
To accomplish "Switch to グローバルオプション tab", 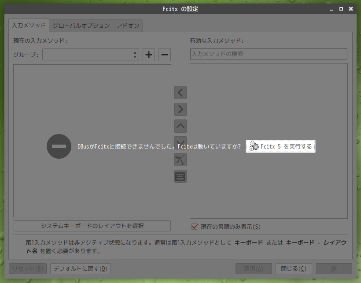I will point(81,26).
